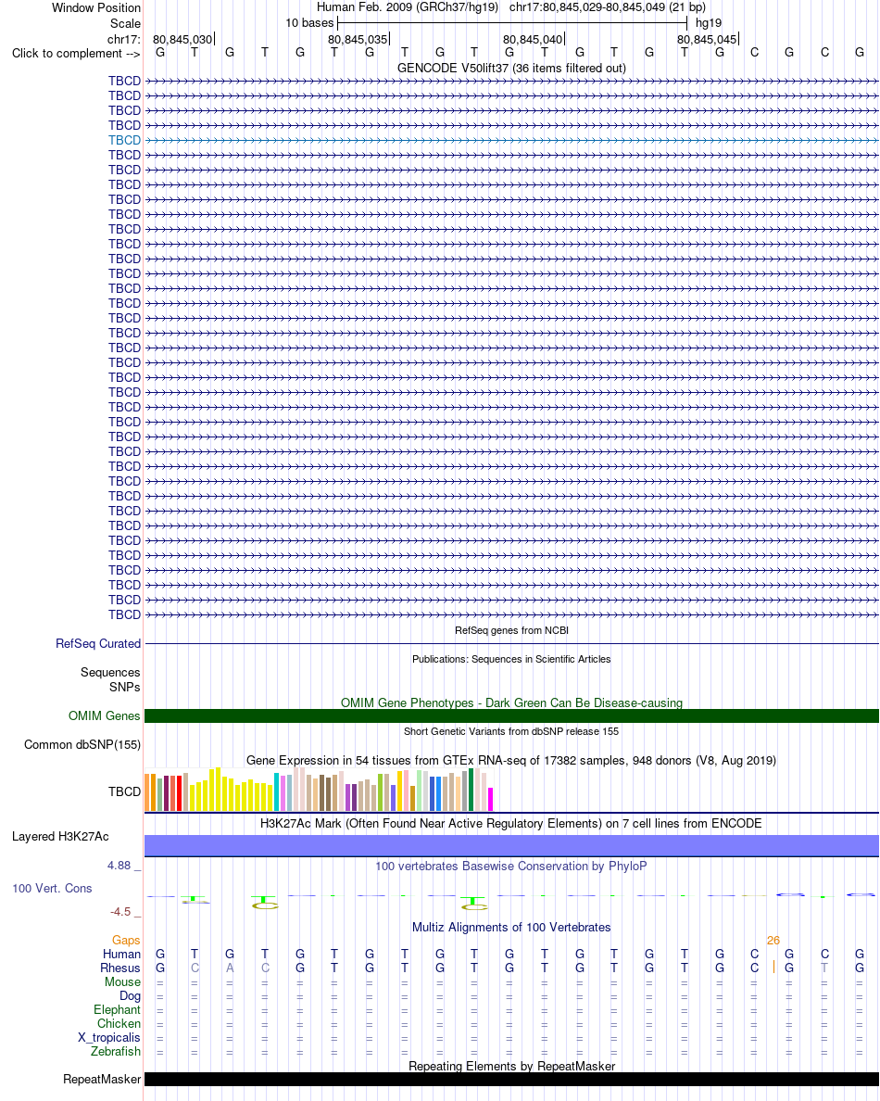Click the black RepeatMasker element bar
The width and height of the screenshot is (880, 1101).
(x=511, y=1080)
